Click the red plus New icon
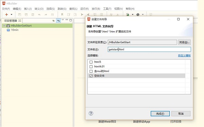This screenshot has width=204, height=127. tap(6, 14)
